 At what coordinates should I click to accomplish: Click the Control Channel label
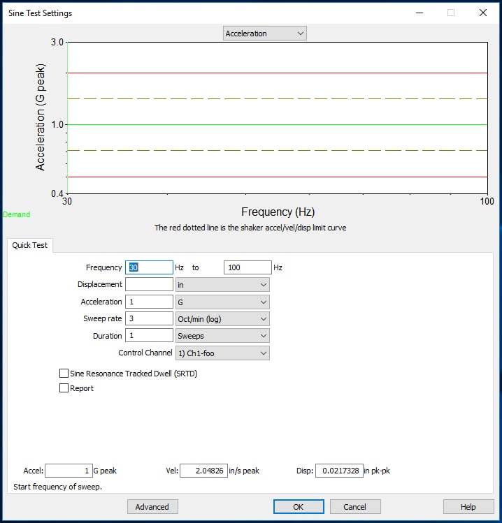point(145,353)
